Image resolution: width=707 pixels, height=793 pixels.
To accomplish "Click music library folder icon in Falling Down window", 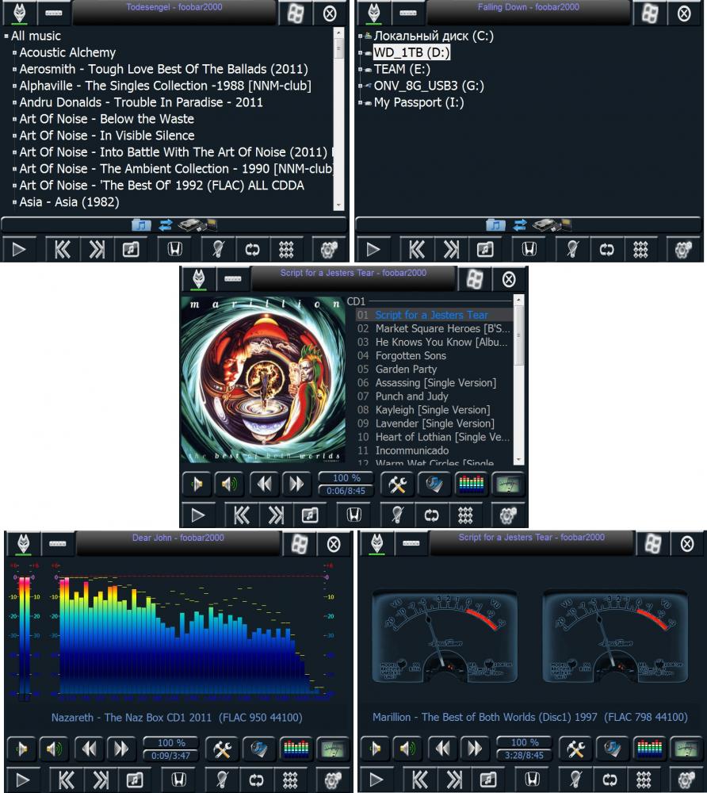I will click(x=495, y=225).
